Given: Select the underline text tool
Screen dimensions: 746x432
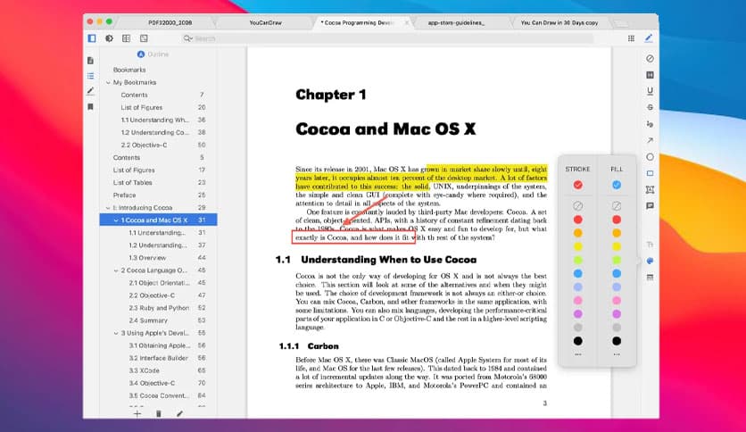Looking at the screenshot, I should point(650,91).
